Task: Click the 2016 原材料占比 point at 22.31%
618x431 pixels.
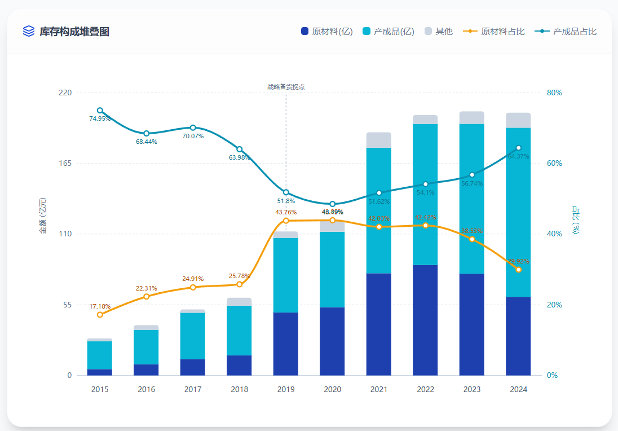Action: 147,296
